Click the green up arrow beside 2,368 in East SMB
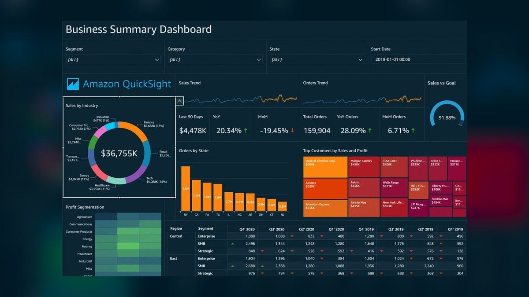 (x=262, y=266)
